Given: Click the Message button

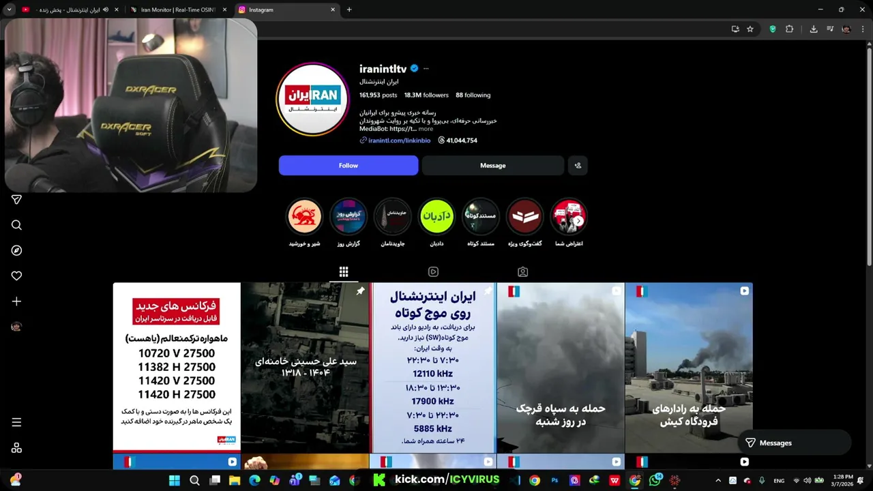Looking at the screenshot, I should coord(492,165).
